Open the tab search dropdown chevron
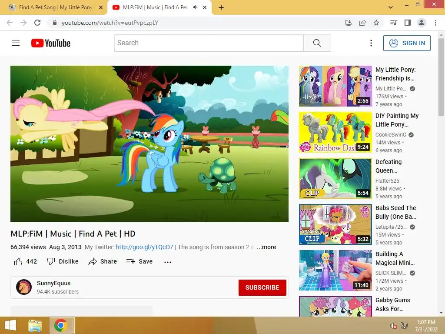This screenshot has height=334, width=445. pos(391,7)
